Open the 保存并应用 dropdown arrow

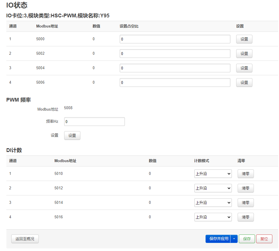[234, 239]
